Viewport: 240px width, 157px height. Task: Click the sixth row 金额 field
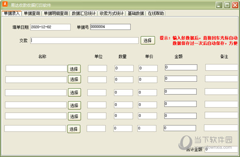coord(180,128)
